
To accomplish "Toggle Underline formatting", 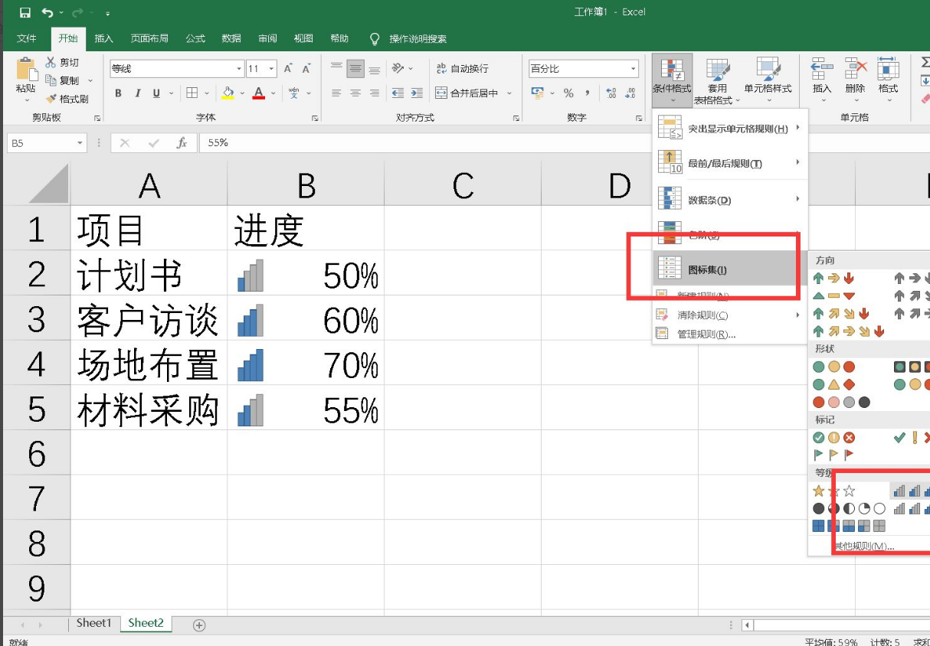I will coord(156,93).
